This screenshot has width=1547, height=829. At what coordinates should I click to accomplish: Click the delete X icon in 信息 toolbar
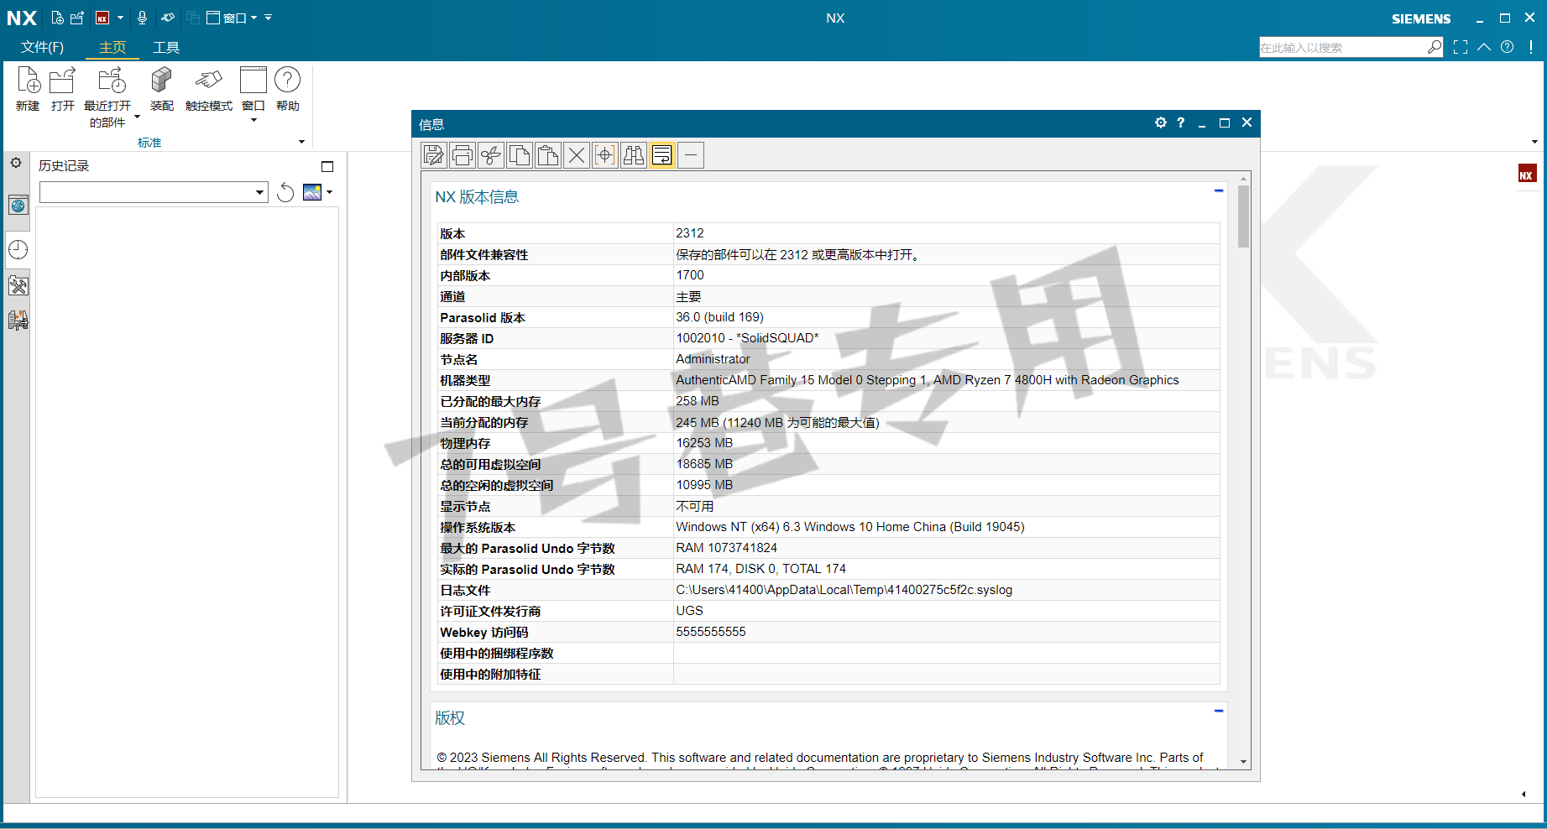pos(577,155)
